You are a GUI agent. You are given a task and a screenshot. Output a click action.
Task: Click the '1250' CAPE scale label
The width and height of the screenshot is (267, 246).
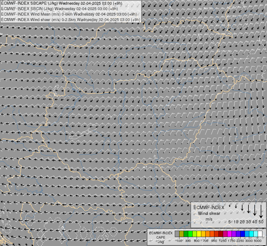point(223,241)
